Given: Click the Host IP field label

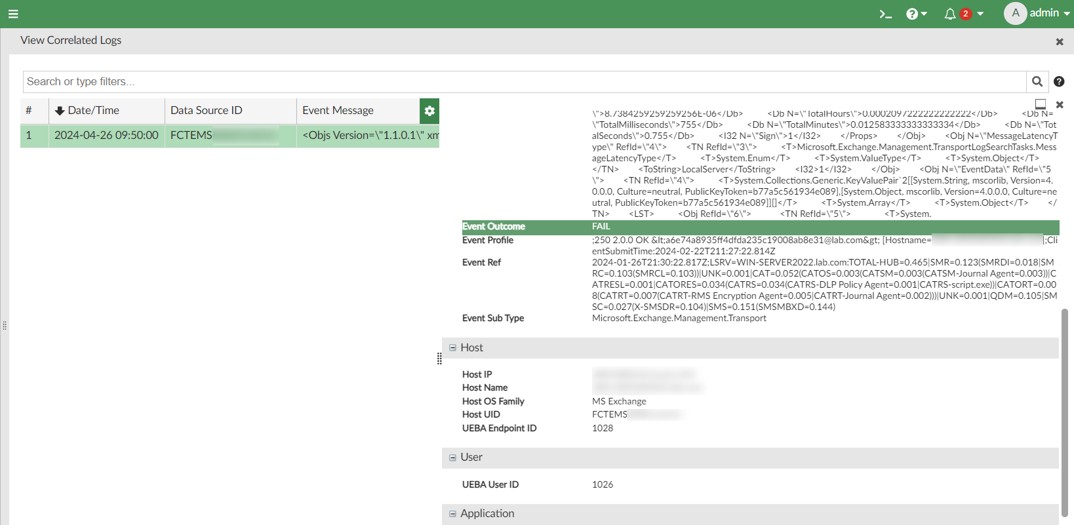Looking at the screenshot, I should 477,375.
